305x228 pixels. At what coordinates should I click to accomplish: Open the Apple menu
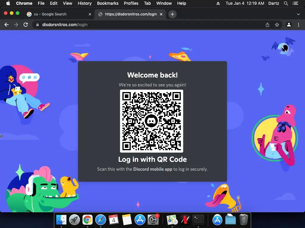[x=8, y=3]
